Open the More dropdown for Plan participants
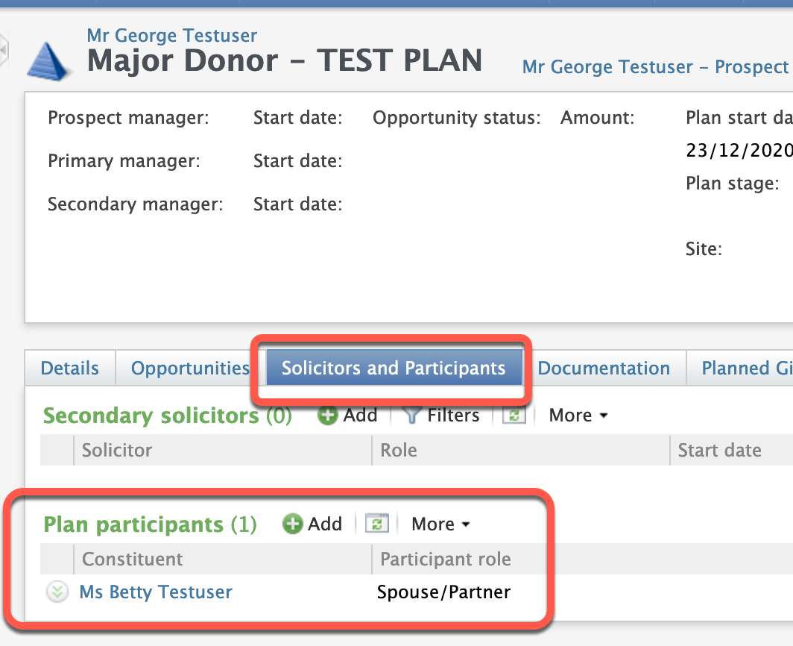The image size is (793, 646). coord(440,524)
